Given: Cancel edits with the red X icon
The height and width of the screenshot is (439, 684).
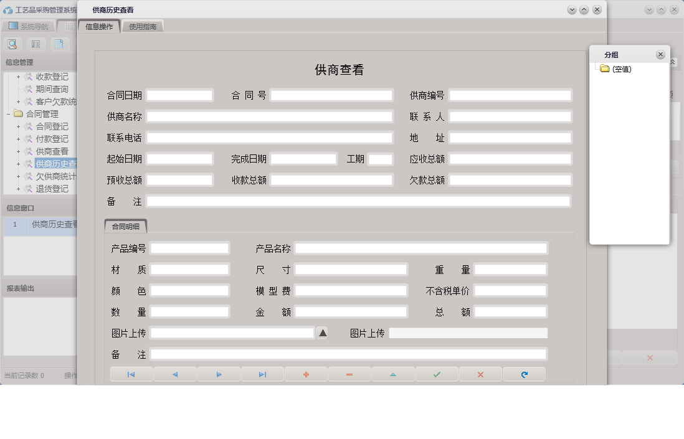Looking at the screenshot, I should (x=480, y=374).
